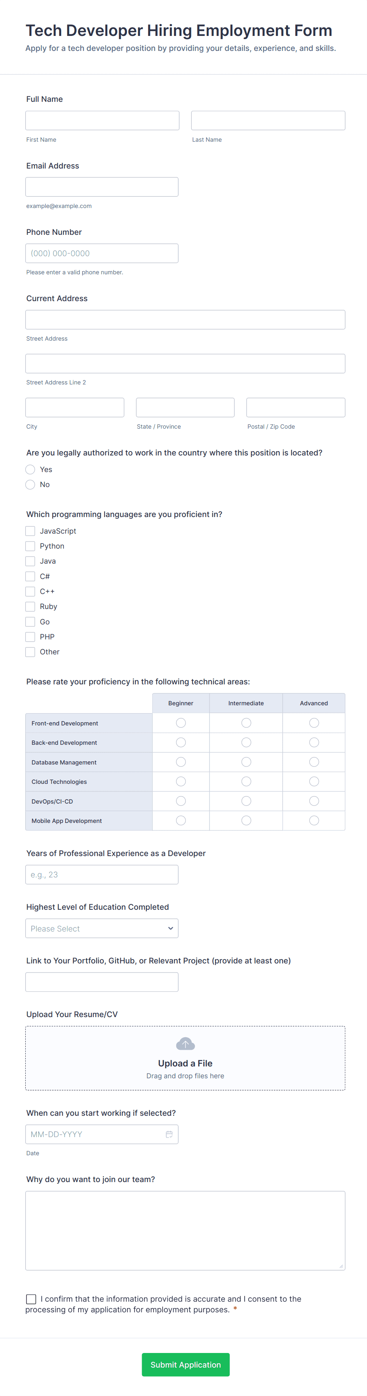Click the 'Why join our team' text area
This screenshot has height=1396, width=367.
tap(185, 1230)
